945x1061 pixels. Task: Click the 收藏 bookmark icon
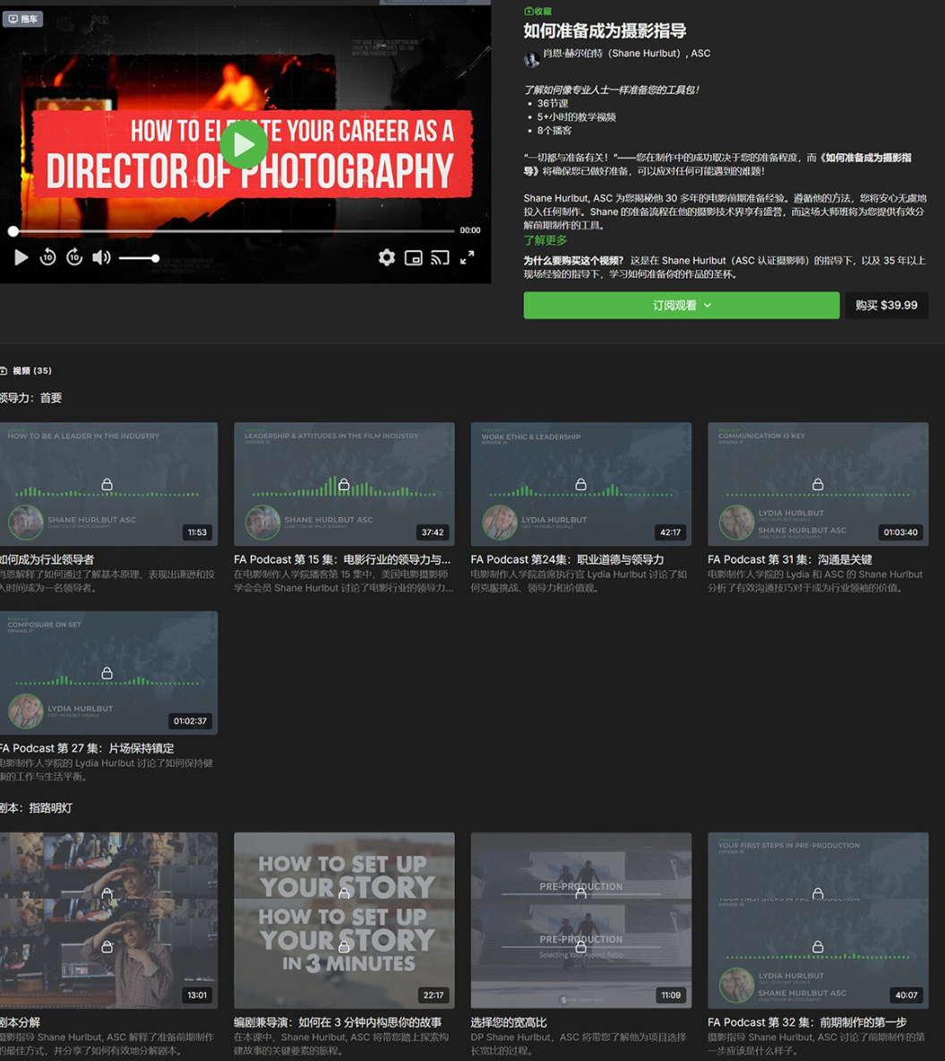pyautogui.click(x=528, y=11)
